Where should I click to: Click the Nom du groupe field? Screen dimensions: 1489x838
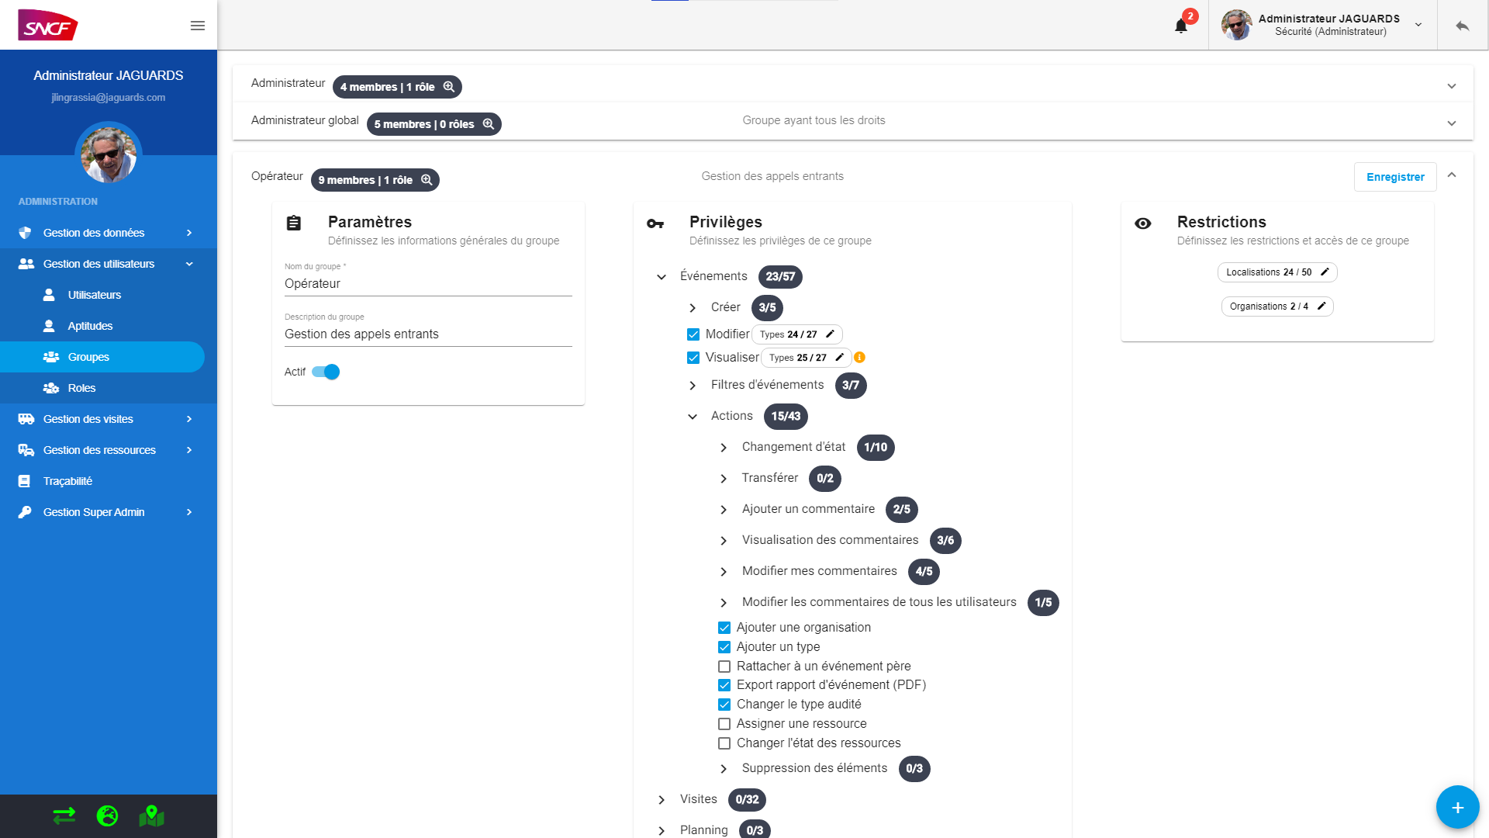428,284
